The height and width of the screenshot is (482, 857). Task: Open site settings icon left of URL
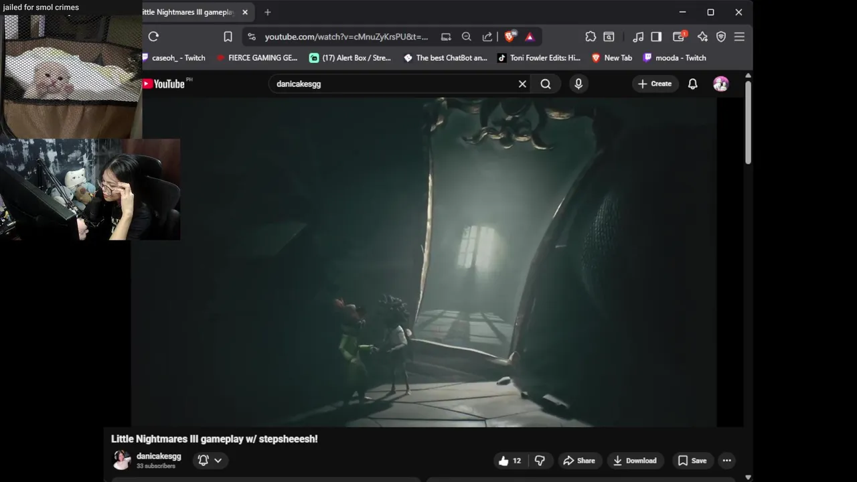click(x=251, y=37)
